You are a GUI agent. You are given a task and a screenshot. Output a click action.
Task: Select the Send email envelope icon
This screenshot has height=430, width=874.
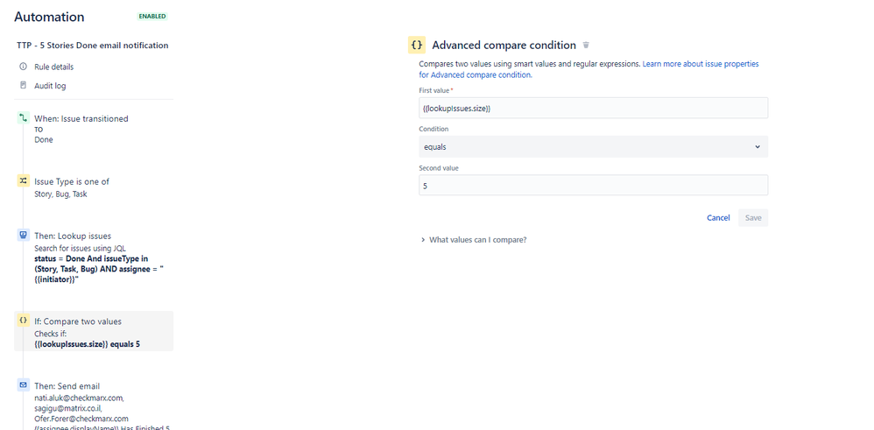tap(23, 384)
